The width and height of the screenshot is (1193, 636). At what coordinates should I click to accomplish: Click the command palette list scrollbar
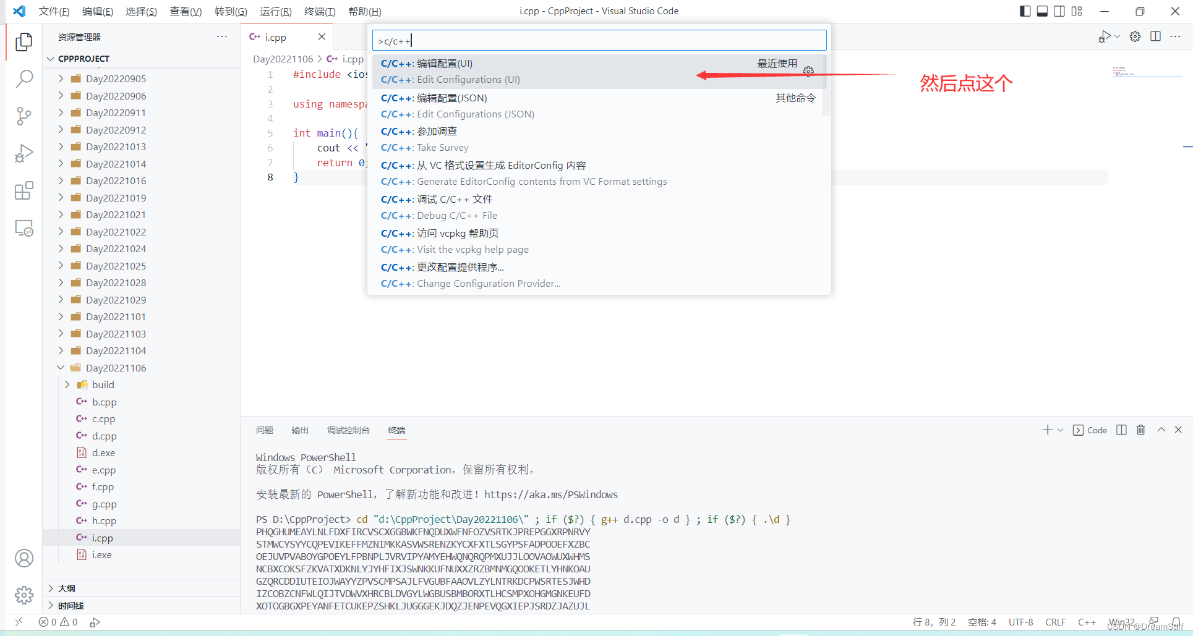coord(826,85)
